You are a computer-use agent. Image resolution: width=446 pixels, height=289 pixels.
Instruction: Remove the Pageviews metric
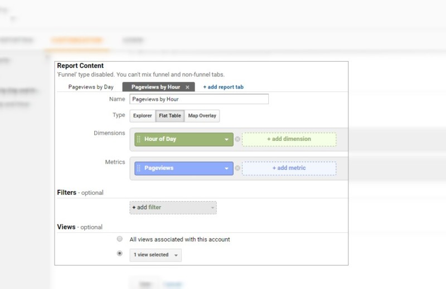(x=237, y=168)
